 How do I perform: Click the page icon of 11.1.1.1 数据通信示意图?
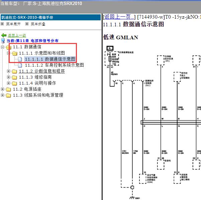(x=20, y=59)
